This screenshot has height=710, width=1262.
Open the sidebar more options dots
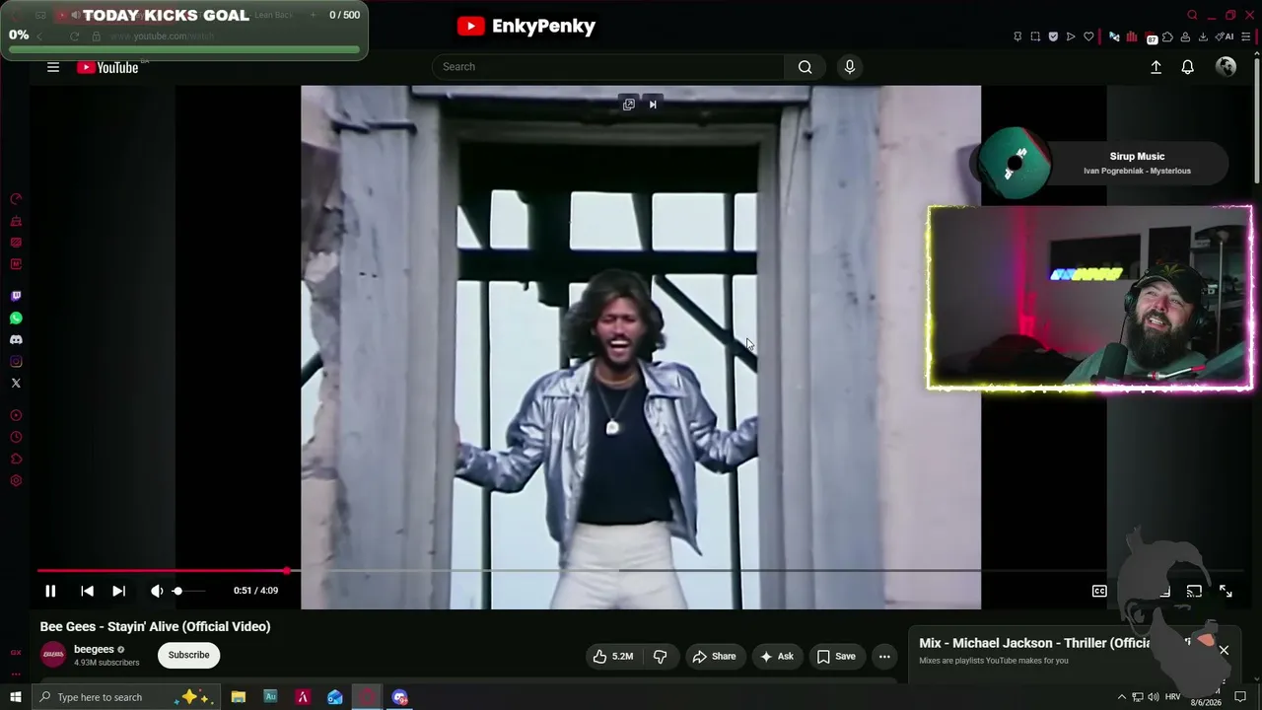pyautogui.click(x=16, y=674)
